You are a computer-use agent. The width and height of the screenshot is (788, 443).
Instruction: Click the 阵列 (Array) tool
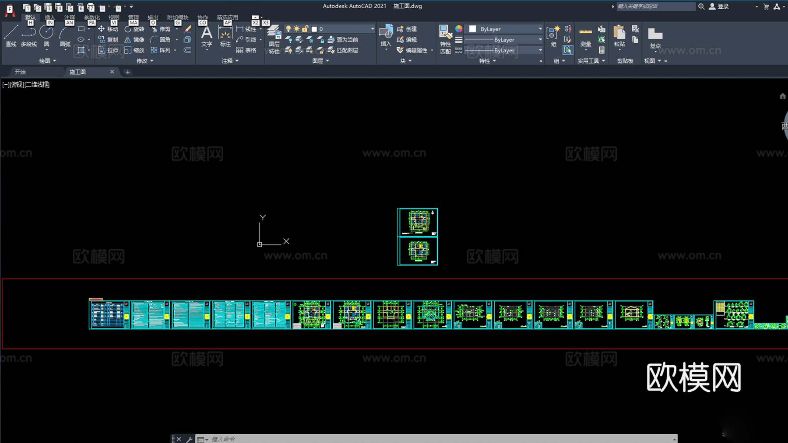(161, 50)
